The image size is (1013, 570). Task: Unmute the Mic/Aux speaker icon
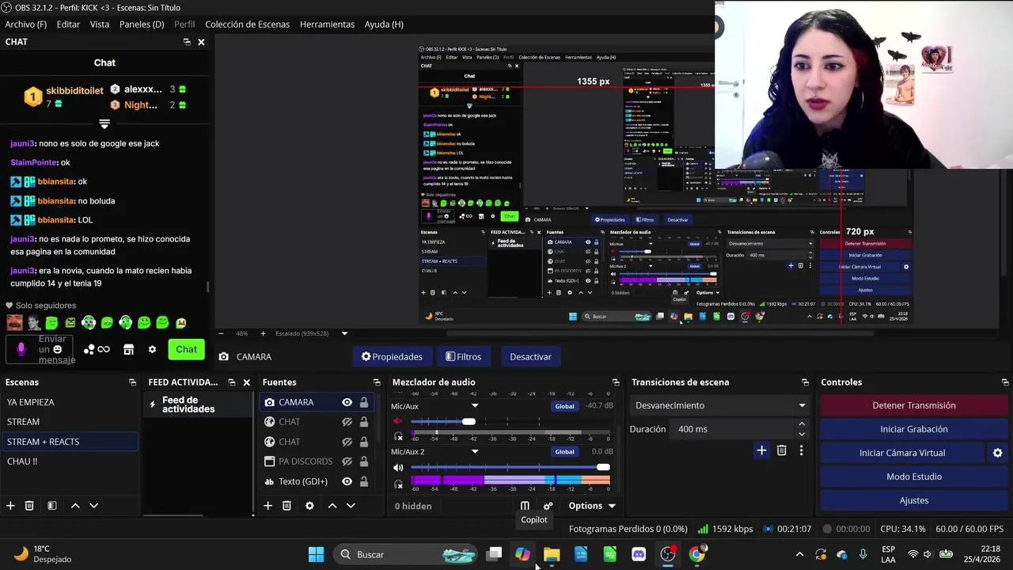[x=398, y=421]
